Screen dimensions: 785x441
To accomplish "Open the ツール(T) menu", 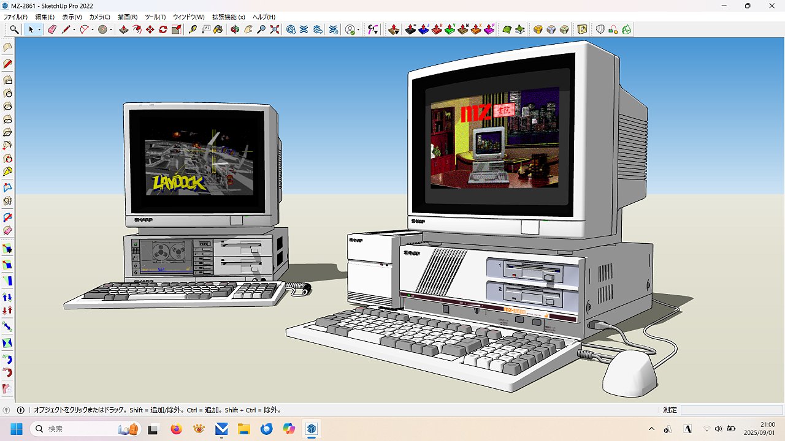I will tap(155, 17).
